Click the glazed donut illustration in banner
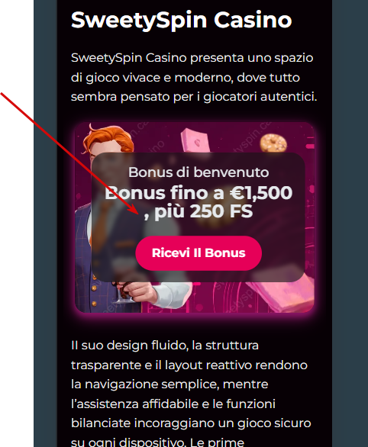Screen dimensions: 368x447 (273, 143)
